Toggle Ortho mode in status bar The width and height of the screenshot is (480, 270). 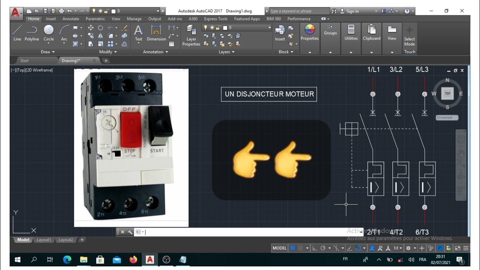[315, 248]
